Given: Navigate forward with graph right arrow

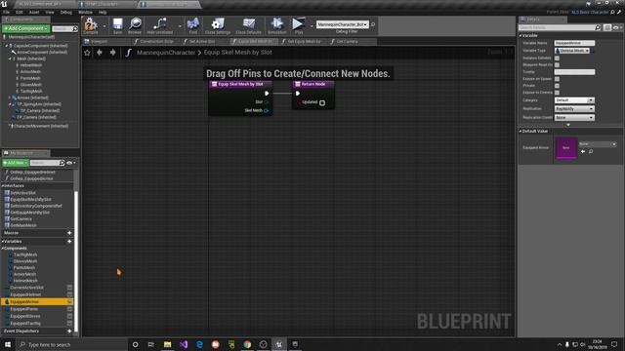Looking at the screenshot, I should pos(113,52).
